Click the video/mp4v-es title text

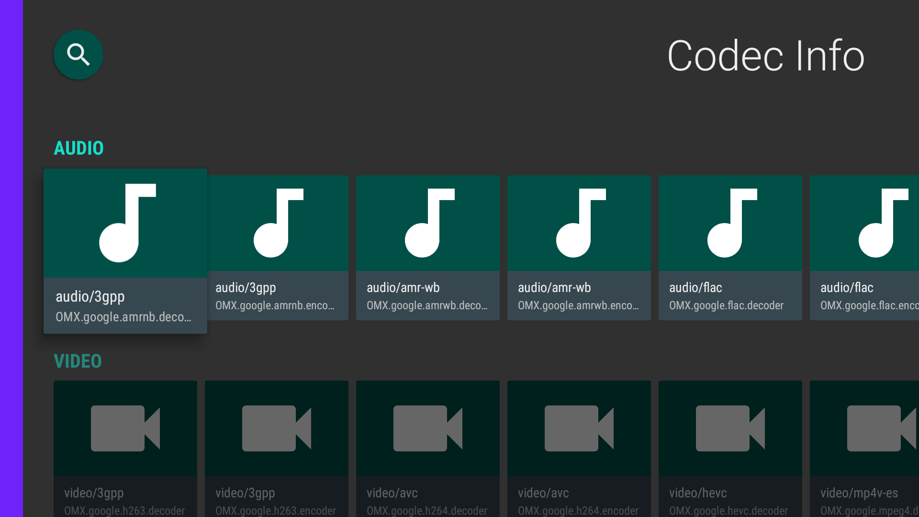pos(859,493)
